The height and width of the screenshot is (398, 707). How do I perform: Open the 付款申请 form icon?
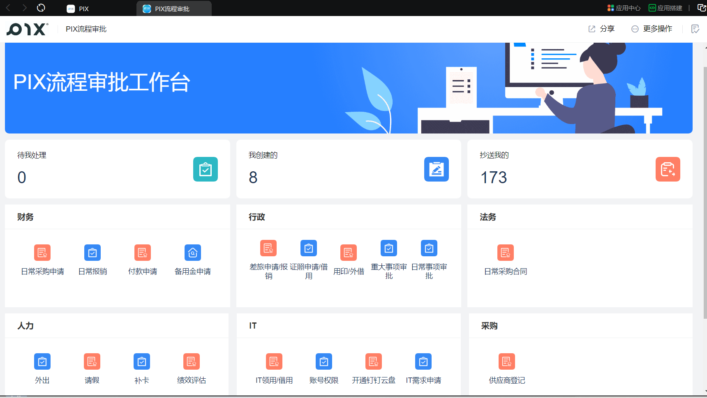pyautogui.click(x=143, y=253)
